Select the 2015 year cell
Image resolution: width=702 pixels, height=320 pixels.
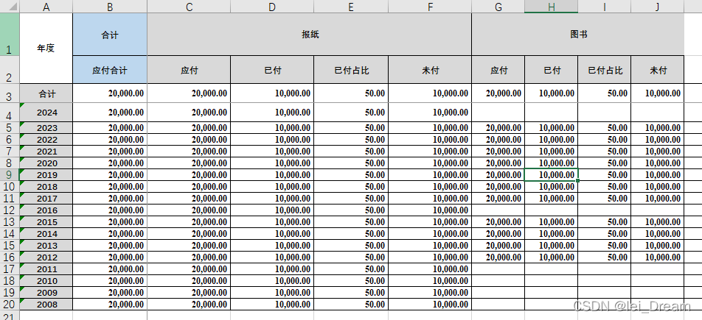46,221
